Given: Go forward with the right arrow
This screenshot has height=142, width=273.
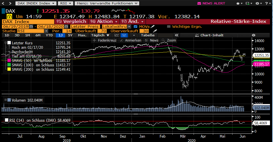Looking at the screenshot, I should (x=10, y=3).
